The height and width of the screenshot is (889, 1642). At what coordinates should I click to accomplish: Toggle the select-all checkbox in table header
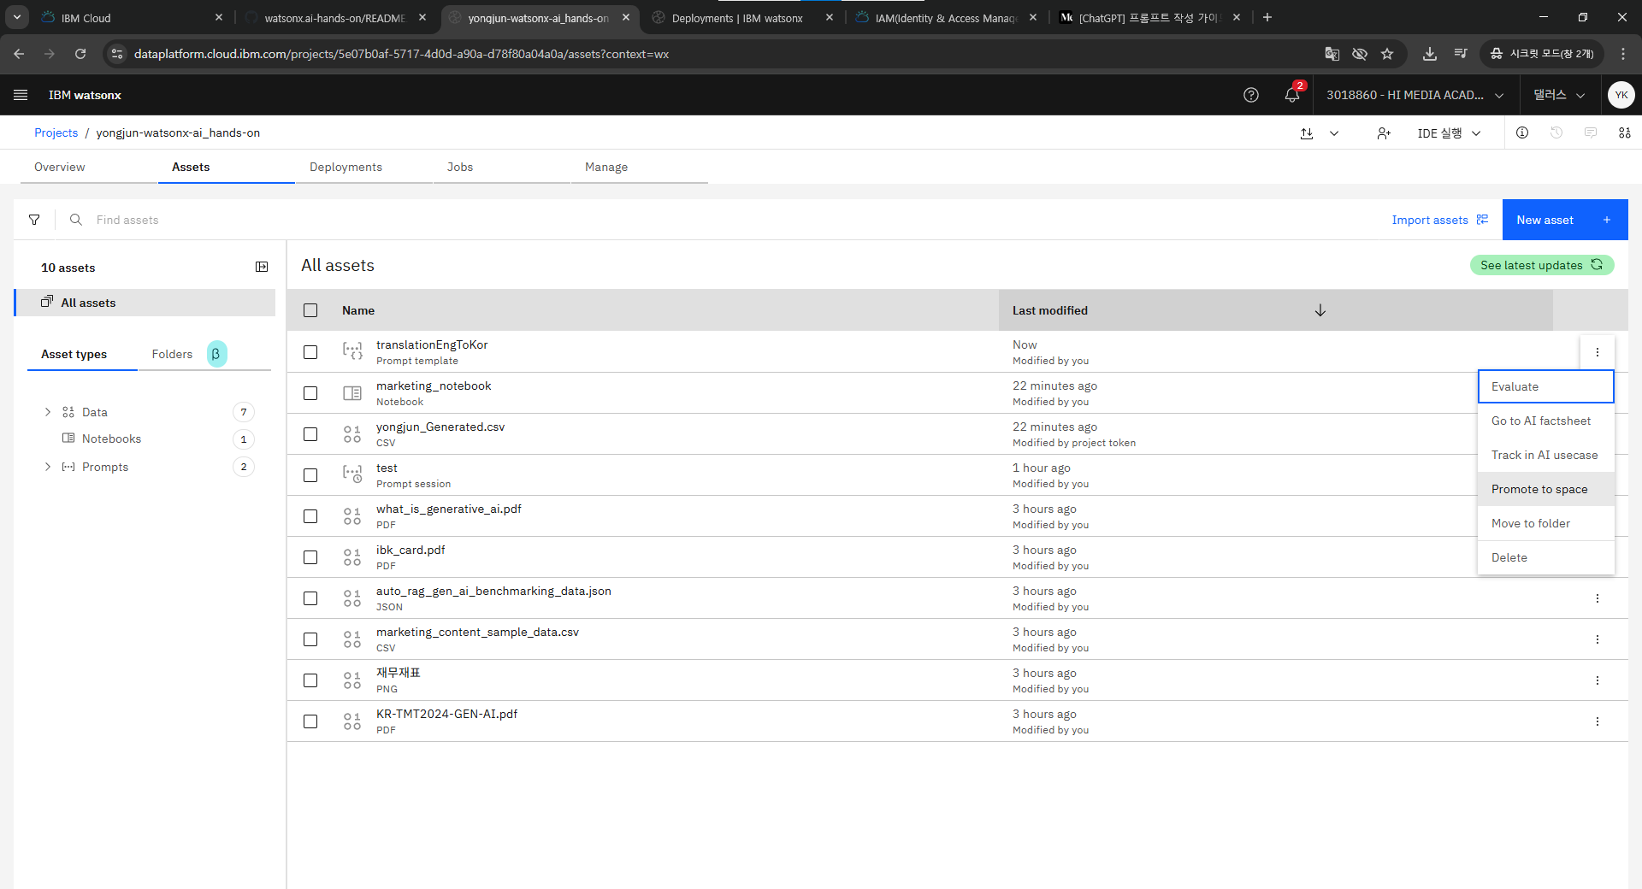(x=310, y=310)
